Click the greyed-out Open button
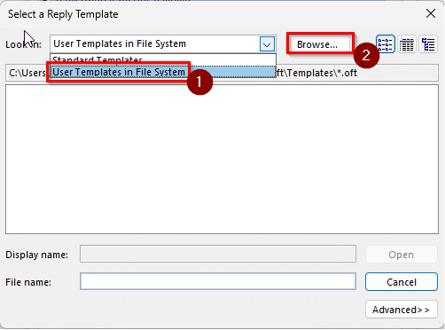 pos(401,255)
